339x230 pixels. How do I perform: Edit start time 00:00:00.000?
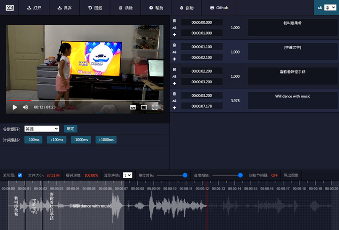(202, 22)
